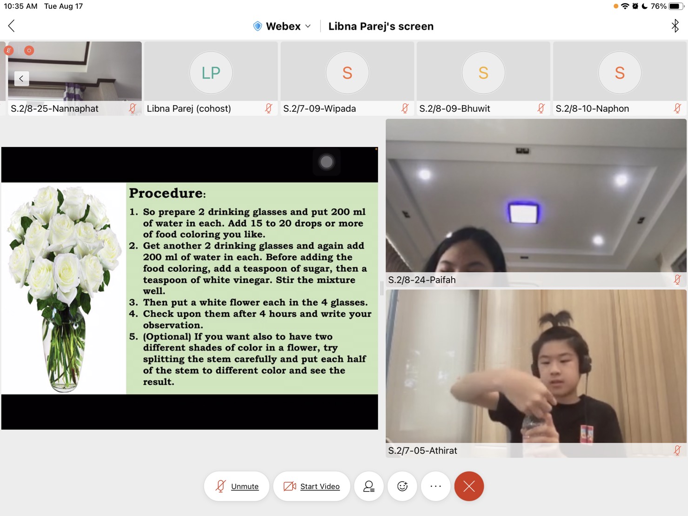Image resolution: width=688 pixels, height=516 pixels.
Task: Tap the S.2/7-05-Athirat name label
Action: [423, 450]
